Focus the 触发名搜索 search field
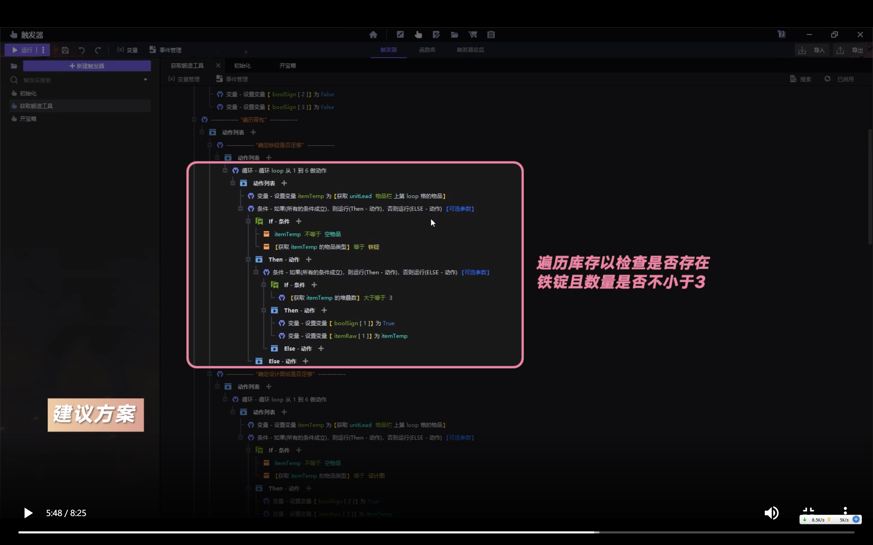The width and height of the screenshot is (873, 545). click(x=81, y=80)
